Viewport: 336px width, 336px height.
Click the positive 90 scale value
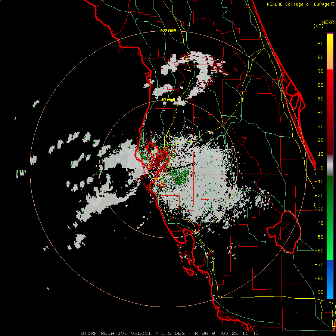321,44
